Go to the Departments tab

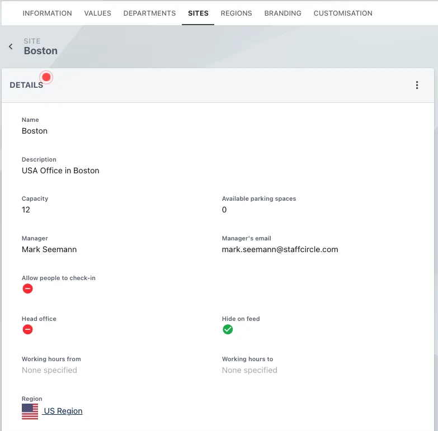[x=149, y=13]
